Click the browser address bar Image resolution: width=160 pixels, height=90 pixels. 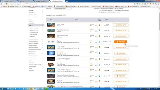(x=71, y=4)
